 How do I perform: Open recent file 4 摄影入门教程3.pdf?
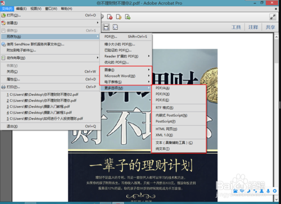pyautogui.click(x=50, y=113)
